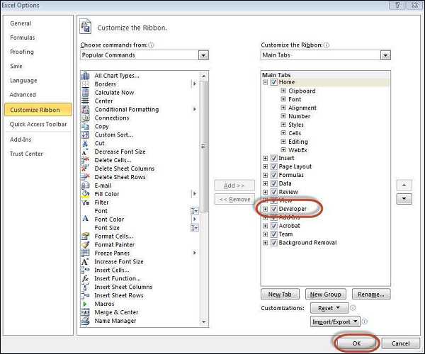This screenshot has height=354, width=425.
Task: Click the Move Up arrow button
Action: 404,185
